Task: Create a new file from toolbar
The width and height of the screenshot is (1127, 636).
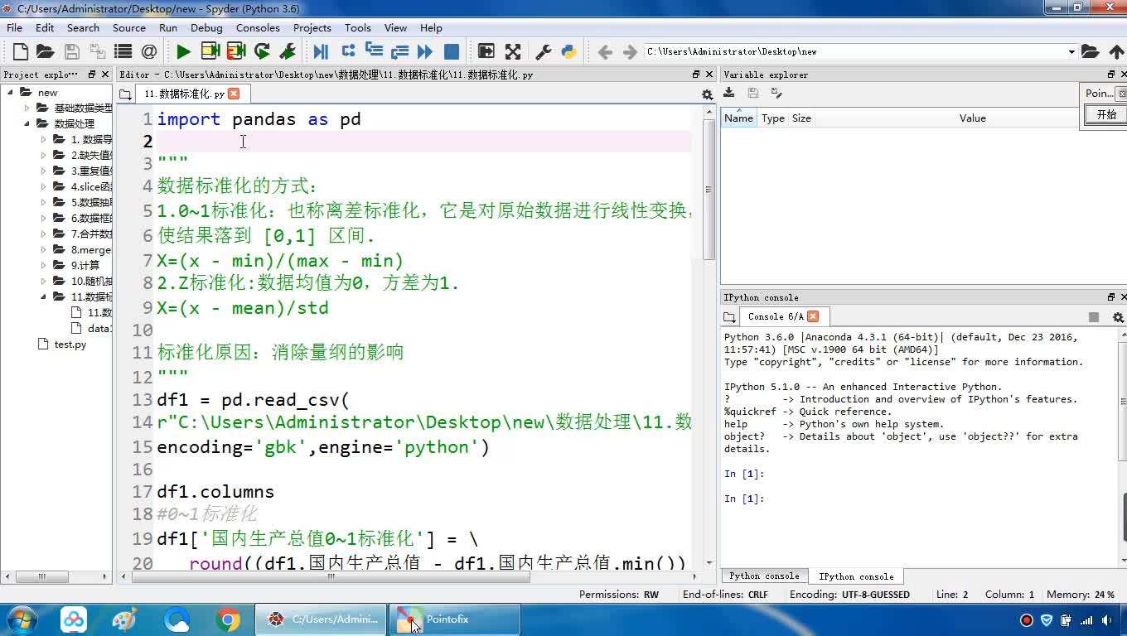Action: [x=21, y=51]
